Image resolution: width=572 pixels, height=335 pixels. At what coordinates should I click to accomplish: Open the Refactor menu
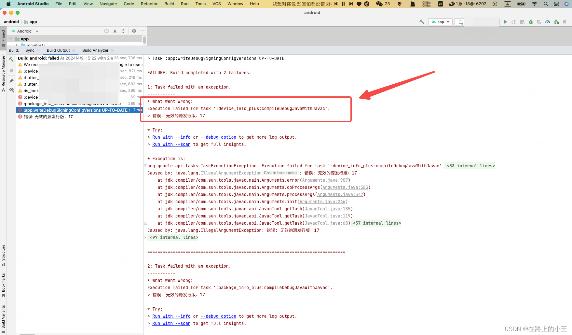(x=149, y=4)
